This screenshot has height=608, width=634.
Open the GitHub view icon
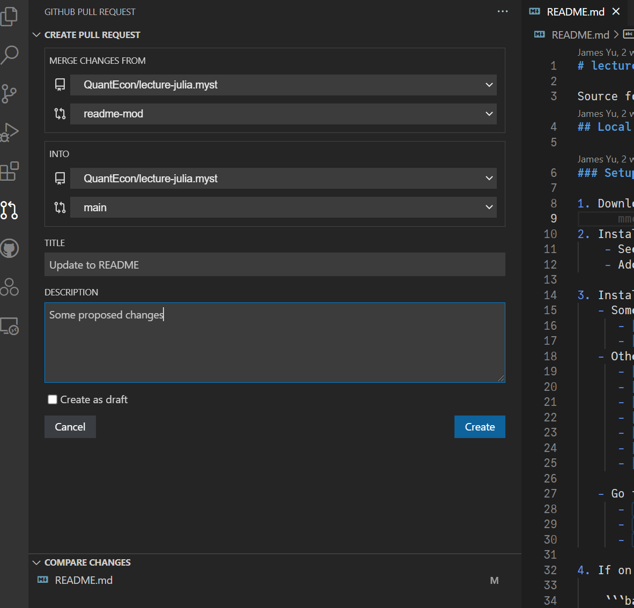[10, 248]
